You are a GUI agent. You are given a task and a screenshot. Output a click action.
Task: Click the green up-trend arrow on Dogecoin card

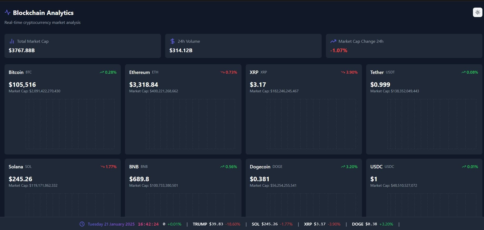343,167
